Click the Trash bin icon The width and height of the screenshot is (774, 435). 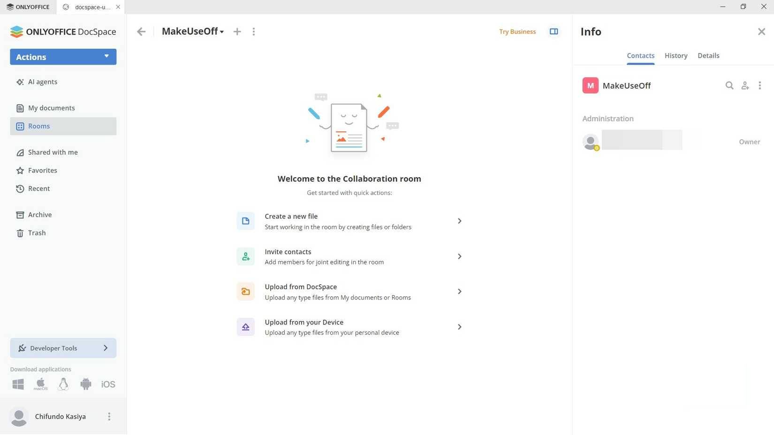click(x=20, y=233)
